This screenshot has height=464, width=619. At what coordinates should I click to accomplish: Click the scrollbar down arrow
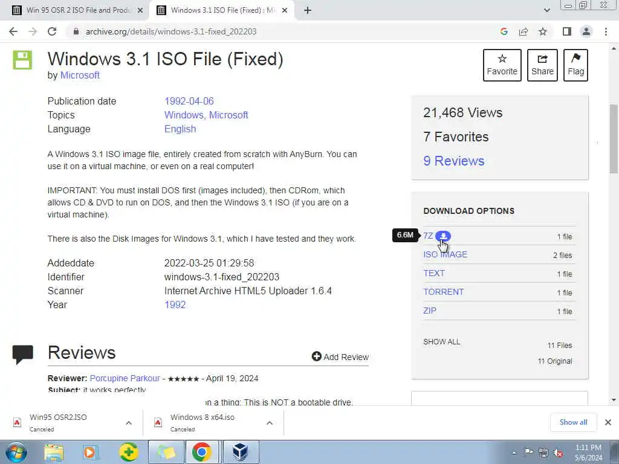[x=614, y=400]
